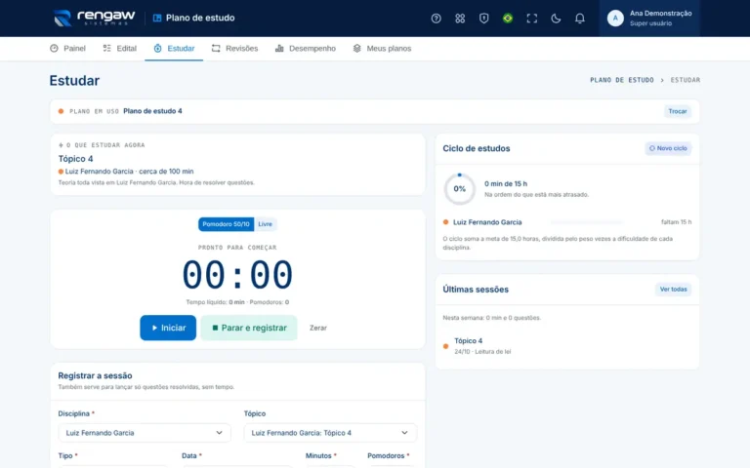Open the Disciplina dropdown
Screen dimensions: 750x468
[x=145, y=433]
